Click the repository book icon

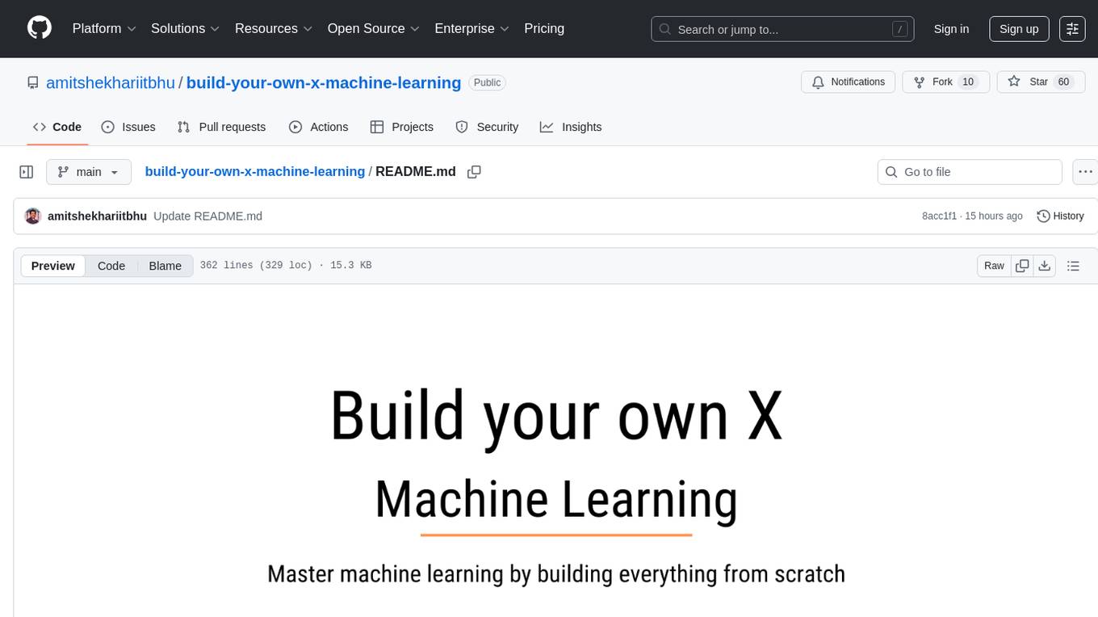[33, 82]
